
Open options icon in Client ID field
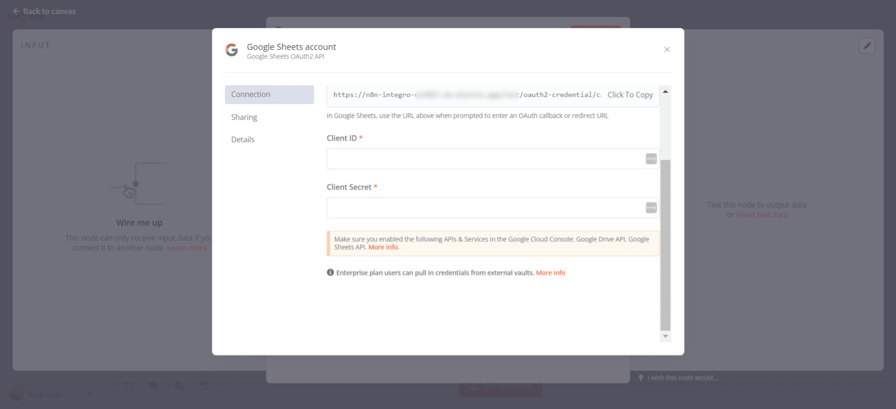point(651,159)
